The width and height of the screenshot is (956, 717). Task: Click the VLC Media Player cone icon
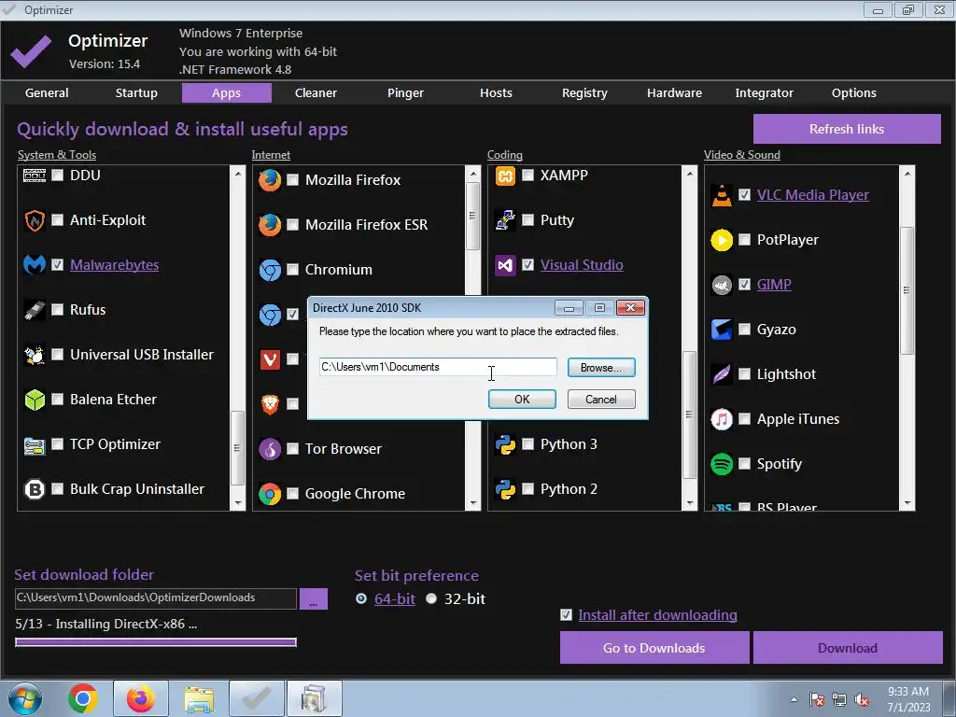point(722,195)
